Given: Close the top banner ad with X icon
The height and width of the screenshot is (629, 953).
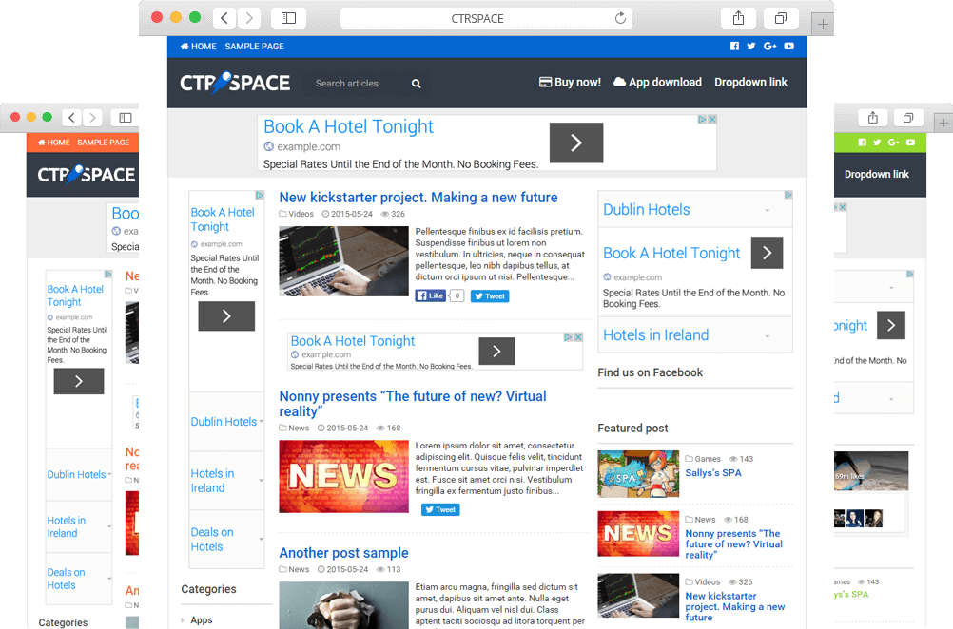Looking at the screenshot, I should (712, 120).
